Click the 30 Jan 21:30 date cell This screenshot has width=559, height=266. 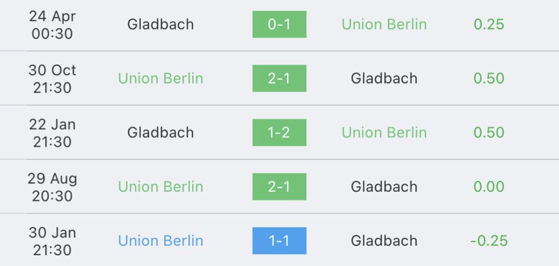(x=52, y=241)
